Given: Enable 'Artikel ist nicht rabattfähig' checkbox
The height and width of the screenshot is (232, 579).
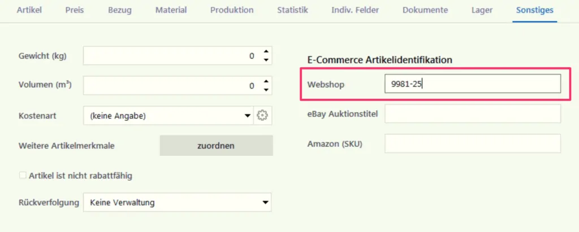Looking at the screenshot, I should pyautogui.click(x=23, y=176).
